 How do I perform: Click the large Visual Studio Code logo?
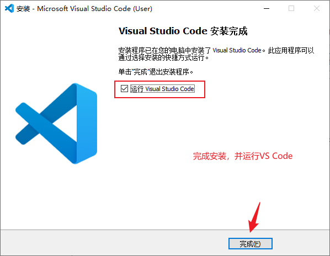tap(56, 123)
